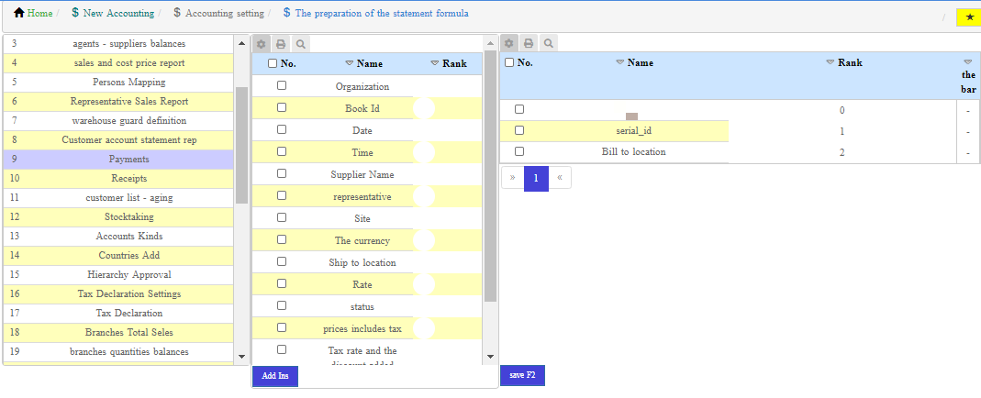Click the save F2 button

pos(522,375)
